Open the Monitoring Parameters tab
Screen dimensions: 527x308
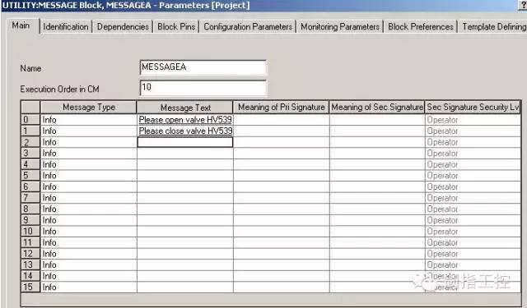pos(340,27)
